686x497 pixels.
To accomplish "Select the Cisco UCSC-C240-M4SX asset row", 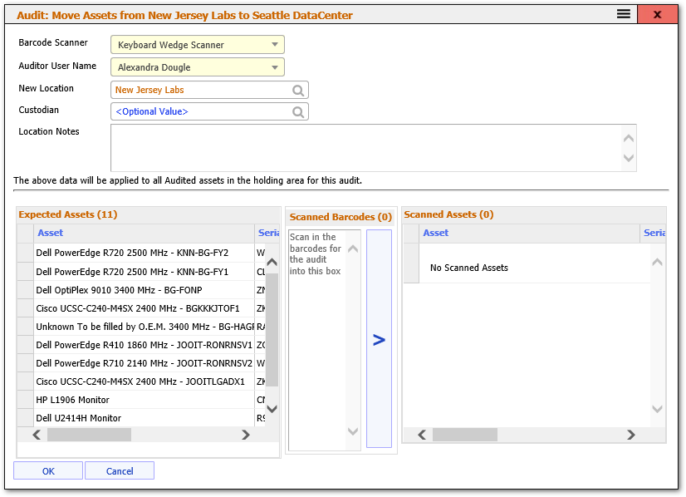I will (x=141, y=308).
